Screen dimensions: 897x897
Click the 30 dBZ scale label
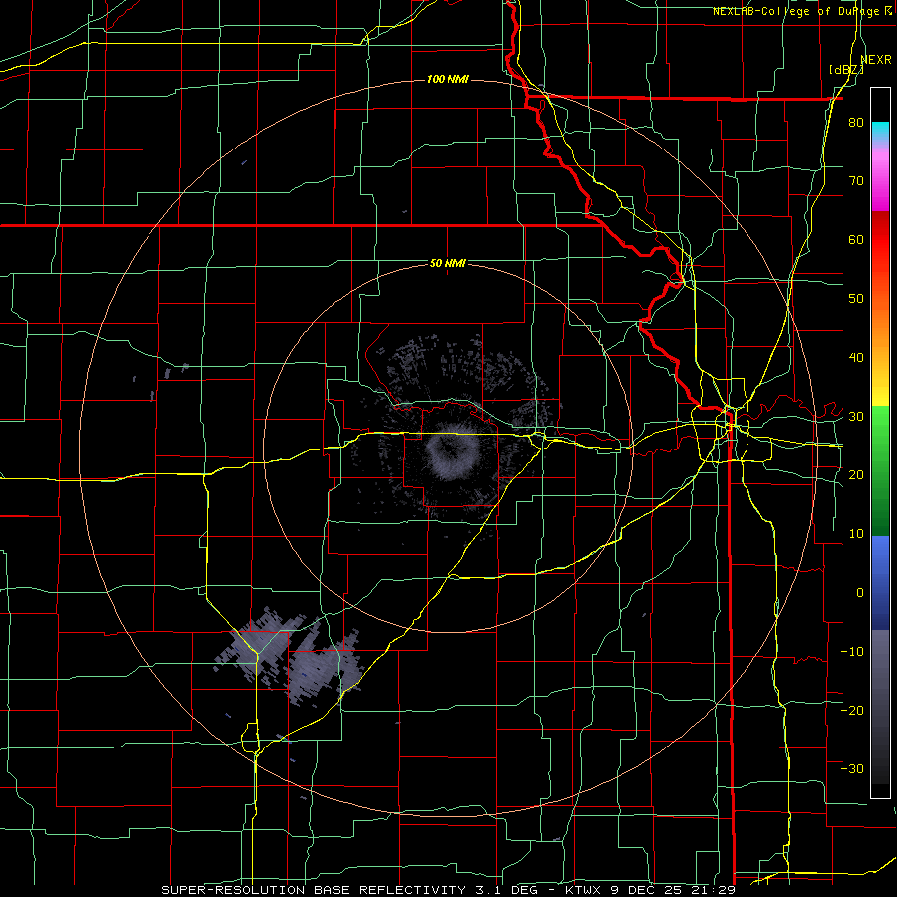point(856,417)
